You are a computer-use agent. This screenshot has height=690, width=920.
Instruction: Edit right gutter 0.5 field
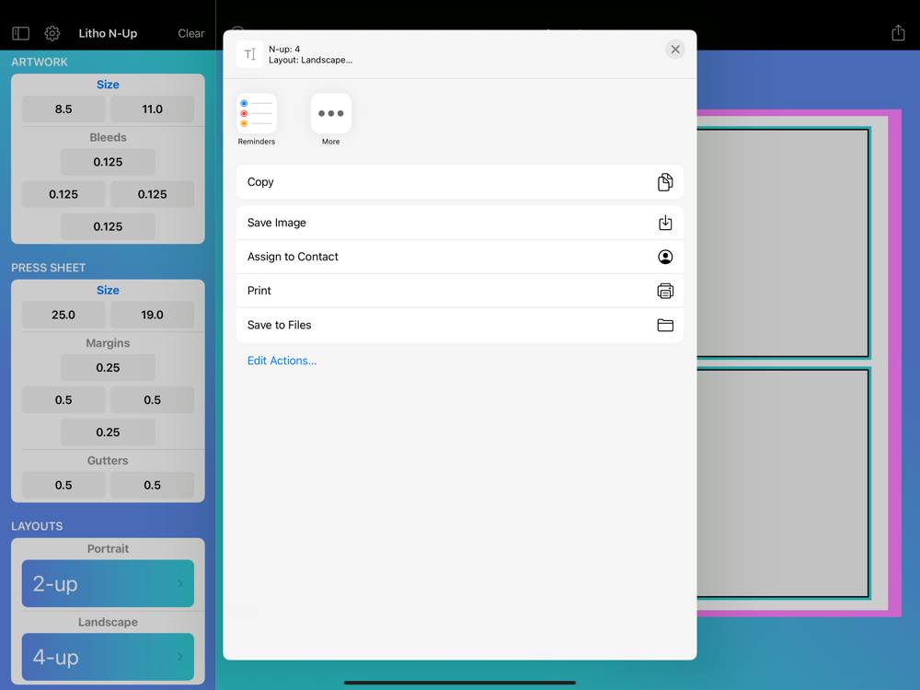(152, 485)
